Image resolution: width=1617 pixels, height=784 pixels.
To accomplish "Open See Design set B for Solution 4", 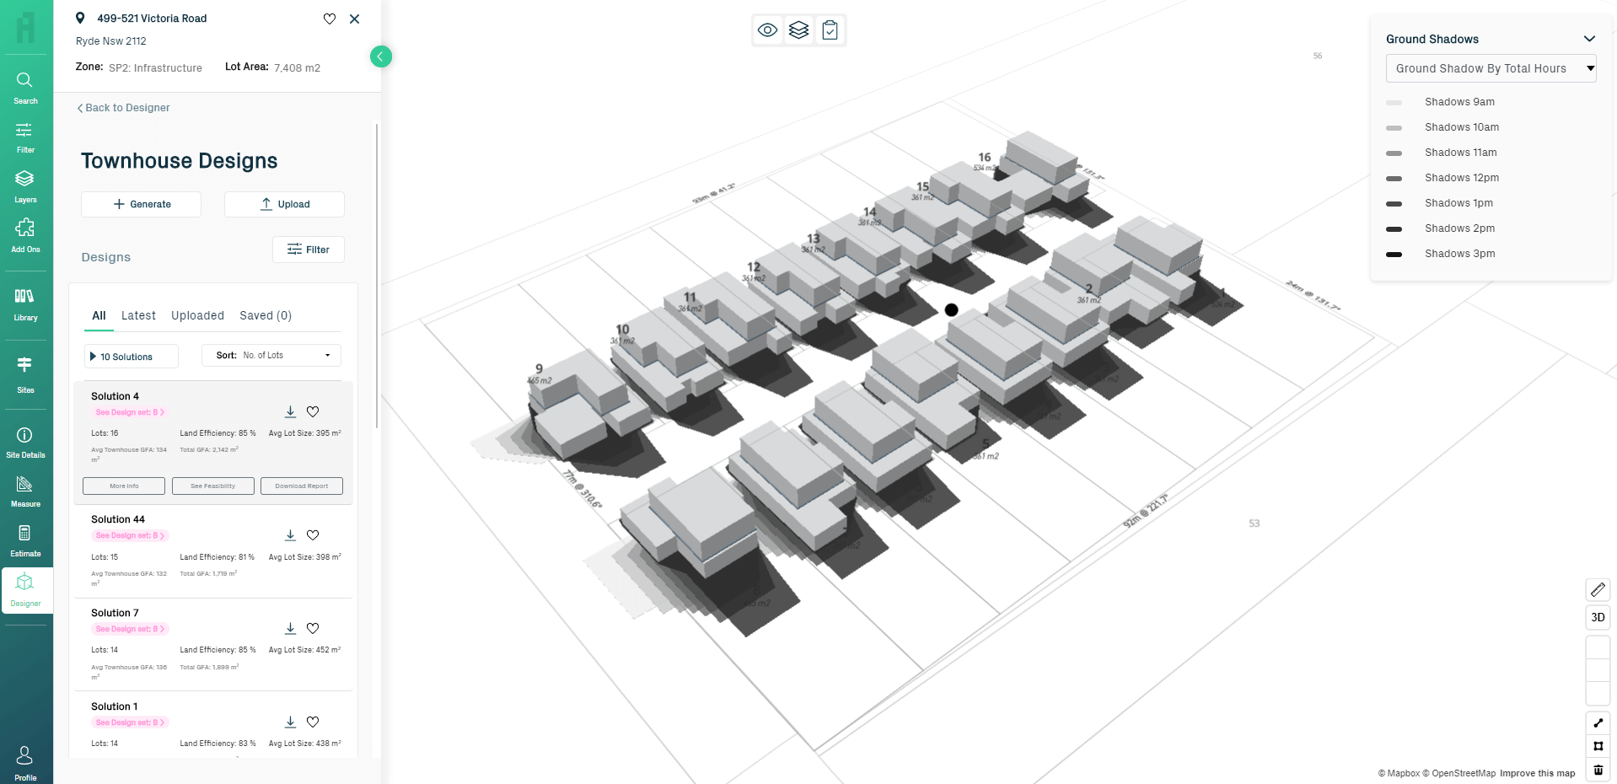I will [130, 412].
